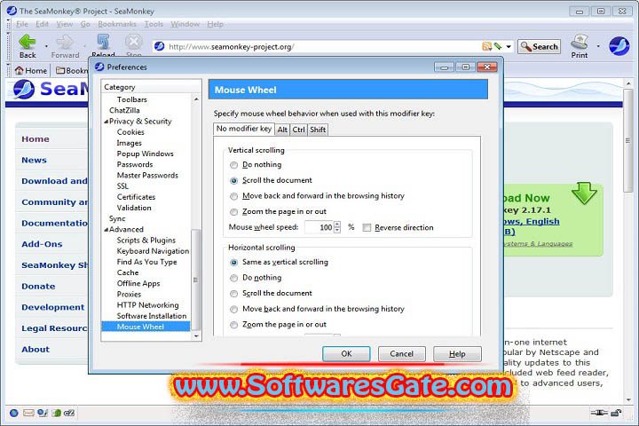Viewport: 639px width, 426px height.
Task: Click the Back arrow toolbar icon
Action: tap(28, 42)
